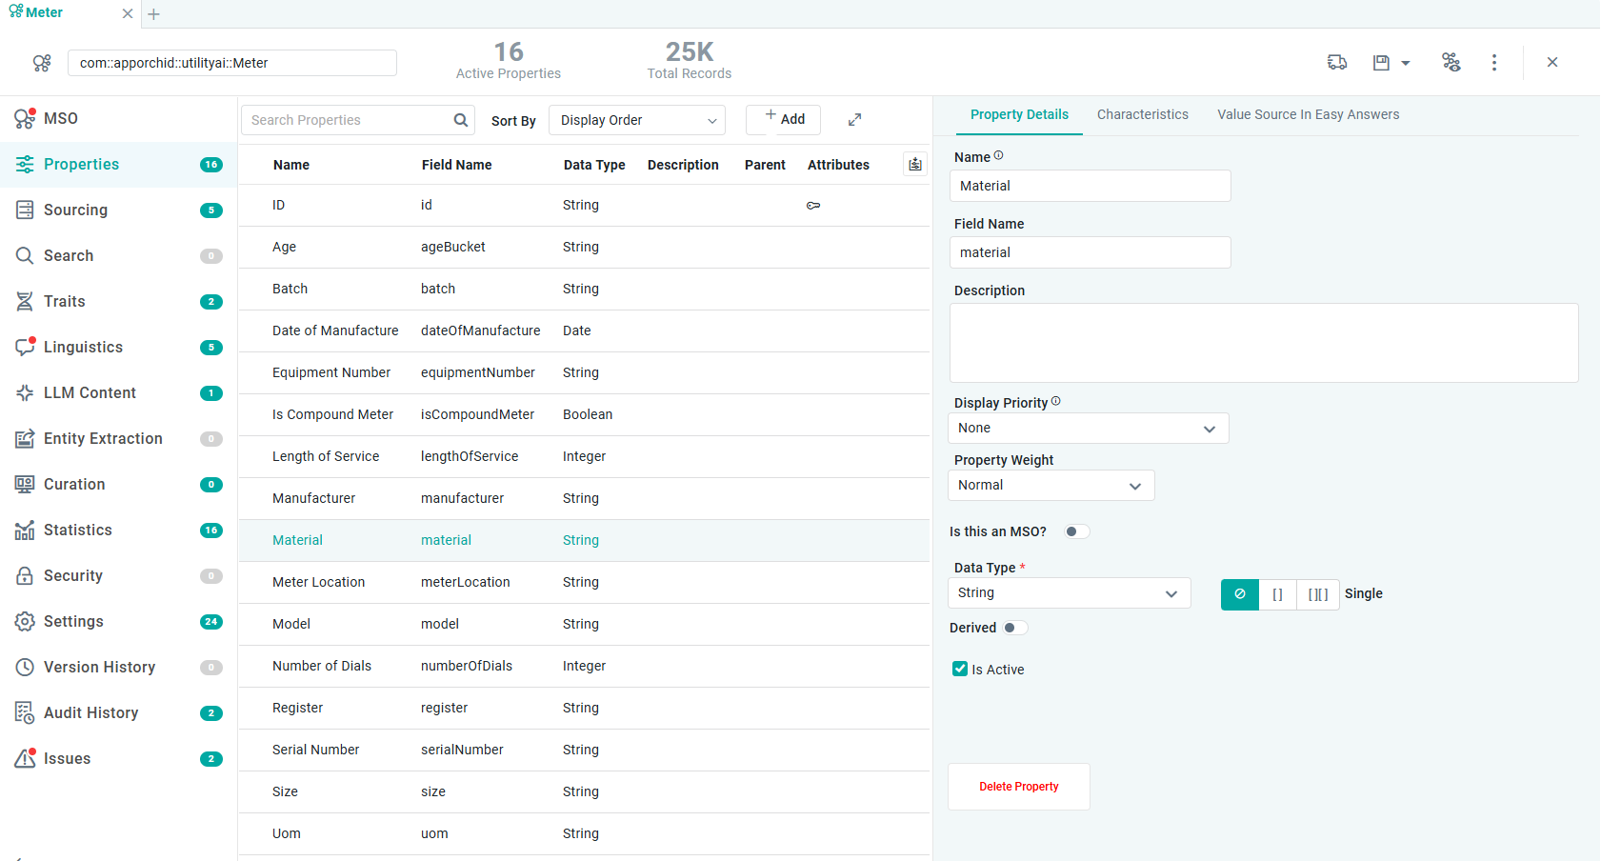Click the Delete Property button
This screenshot has width=1601, height=861.
(1018, 787)
